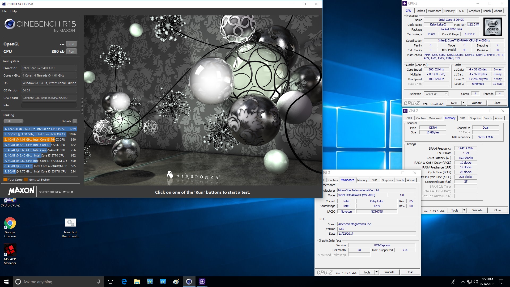The height and width of the screenshot is (287, 510).
Task: Click the rendered AIXSPONZA scene image
Action: coord(203,100)
